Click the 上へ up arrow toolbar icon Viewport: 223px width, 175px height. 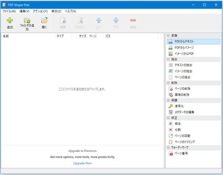[x=98, y=21]
